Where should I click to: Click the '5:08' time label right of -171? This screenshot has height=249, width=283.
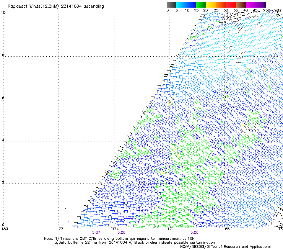[x=194, y=233]
